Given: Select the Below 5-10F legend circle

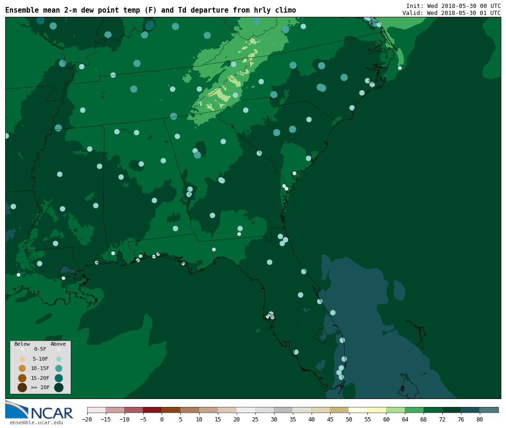Looking at the screenshot, I should pyautogui.click(x=22, y=359).
